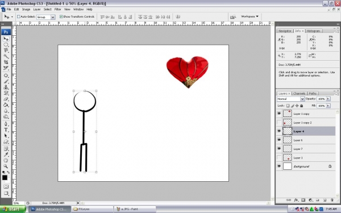Select the Type tool
341x213 pixels.
click(x=6, y=130)
